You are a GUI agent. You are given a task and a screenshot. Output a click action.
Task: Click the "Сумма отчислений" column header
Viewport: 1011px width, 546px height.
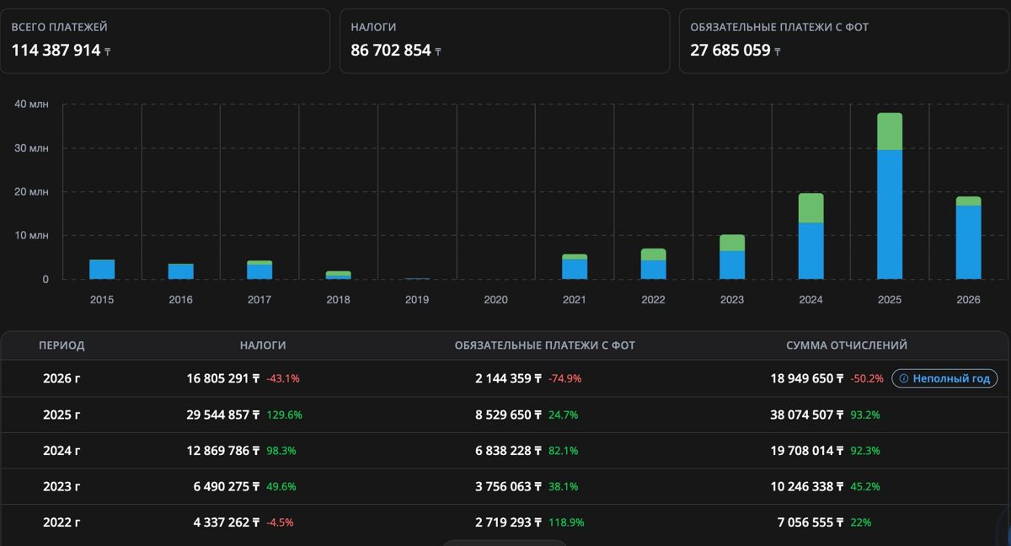[847, 345]
